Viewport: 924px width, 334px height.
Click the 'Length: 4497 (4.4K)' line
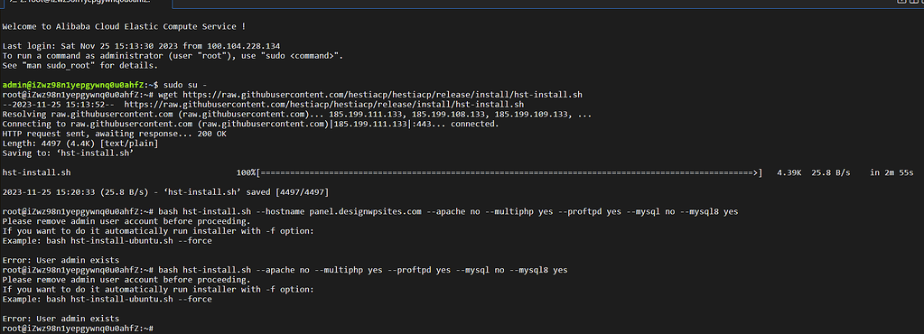tap(80, 144)
